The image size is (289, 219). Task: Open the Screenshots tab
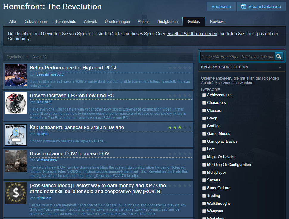[65, 21]
